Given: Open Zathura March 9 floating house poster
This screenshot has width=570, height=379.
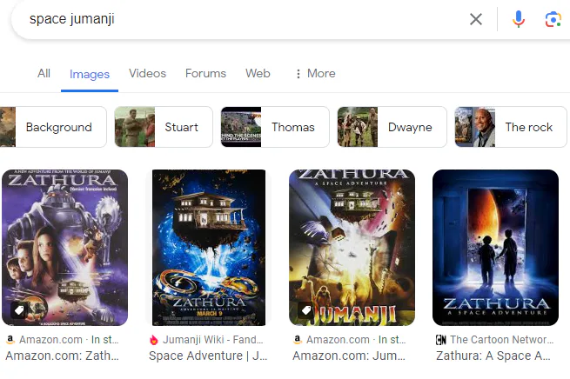Looking at the screenshot, I should [209, 248].
